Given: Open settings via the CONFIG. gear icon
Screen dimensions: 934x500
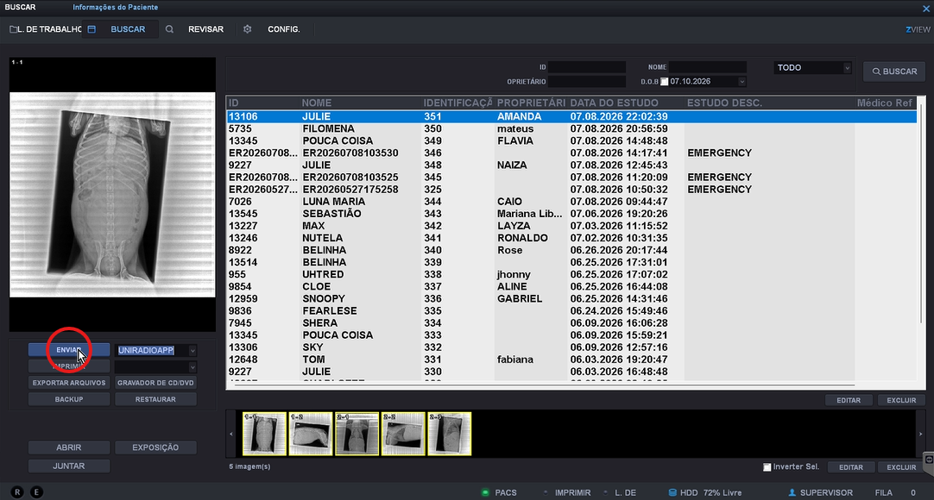Looking at the screenshot, I should [x=248, y=29].
